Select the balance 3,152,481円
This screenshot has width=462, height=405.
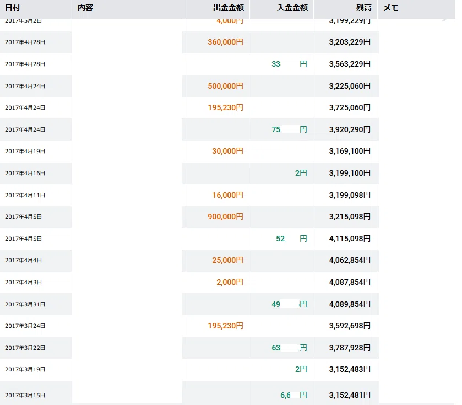point(350,395)
